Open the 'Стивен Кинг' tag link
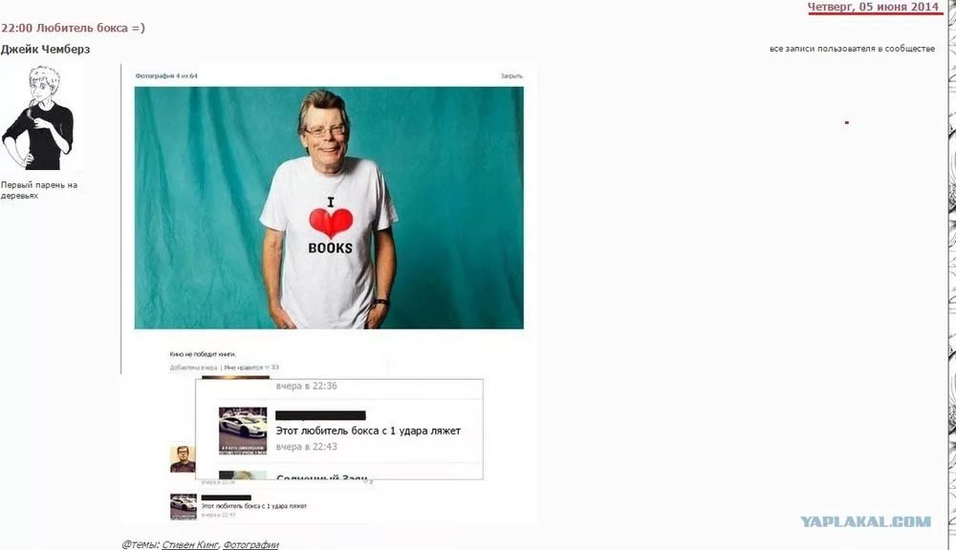The image size is (956, 550). pyautogui.click(x=189, y=544)
